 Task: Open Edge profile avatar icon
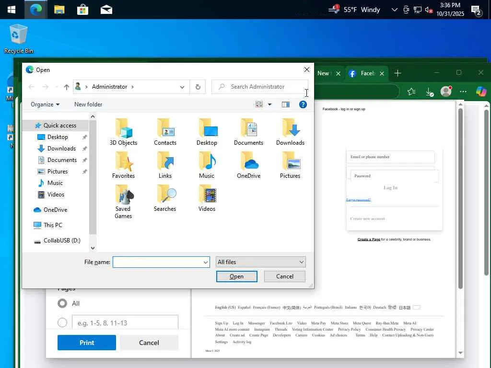point(446,92)
